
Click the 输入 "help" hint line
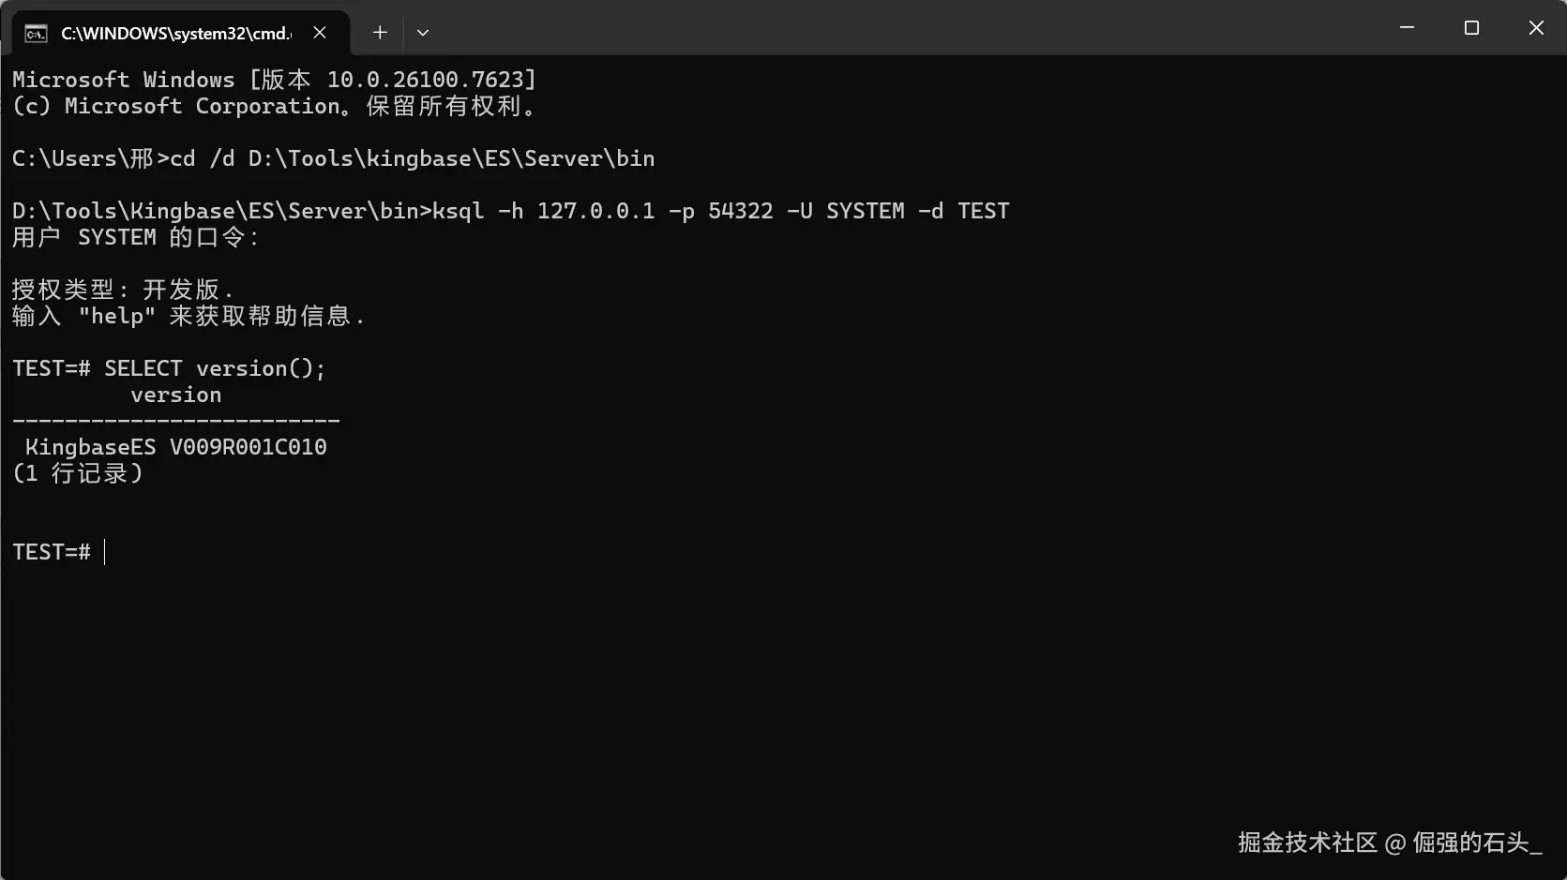[188, 316]
